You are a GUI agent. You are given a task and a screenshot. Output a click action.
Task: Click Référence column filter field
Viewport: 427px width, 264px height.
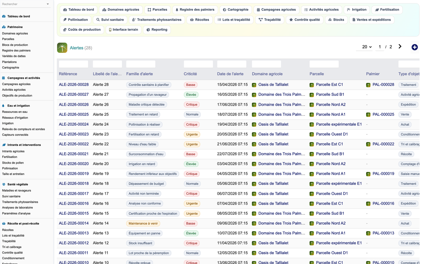(x=74, y=64)
